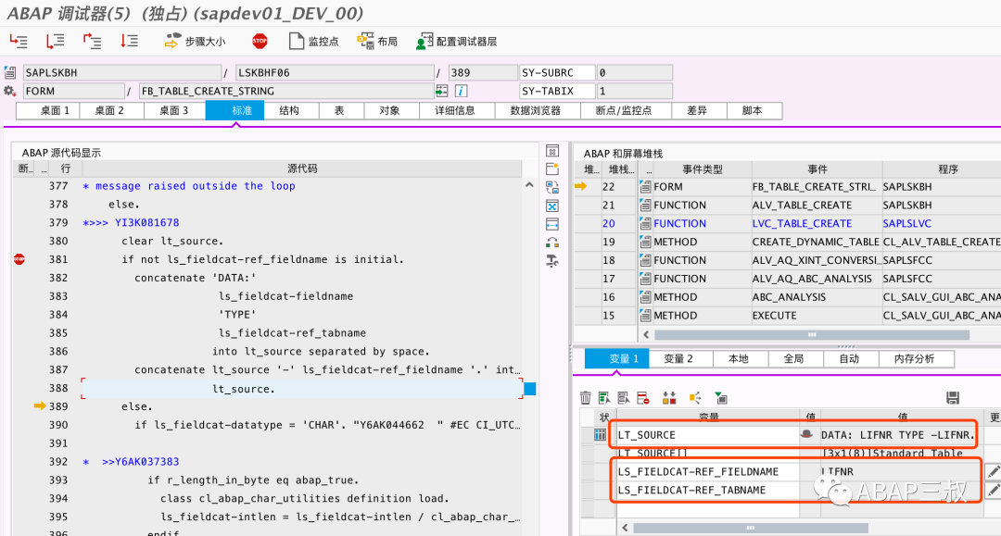Click the continue execution icon
The height and width of the screenshot is (536, 1001).
click(x=130, y=42)
